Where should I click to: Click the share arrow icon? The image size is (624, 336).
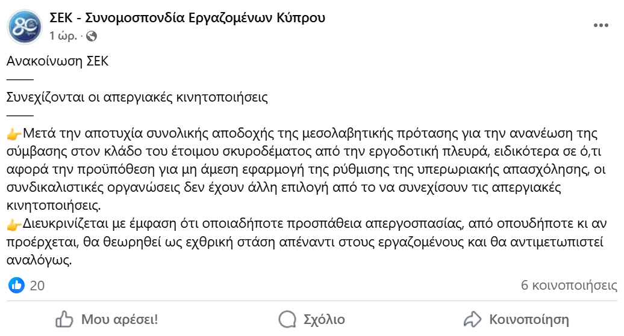click(x=473, y=319)
